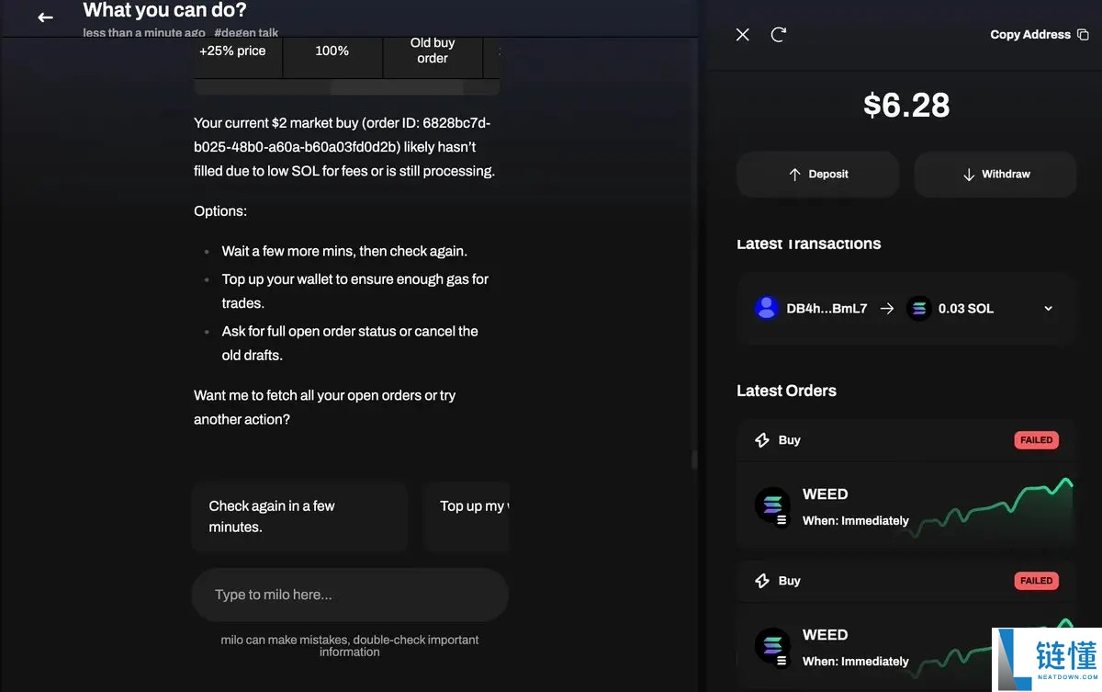Choose the 'Top up my' suggestion chip
Viewport: 1102px width, 692px height.
467,516
